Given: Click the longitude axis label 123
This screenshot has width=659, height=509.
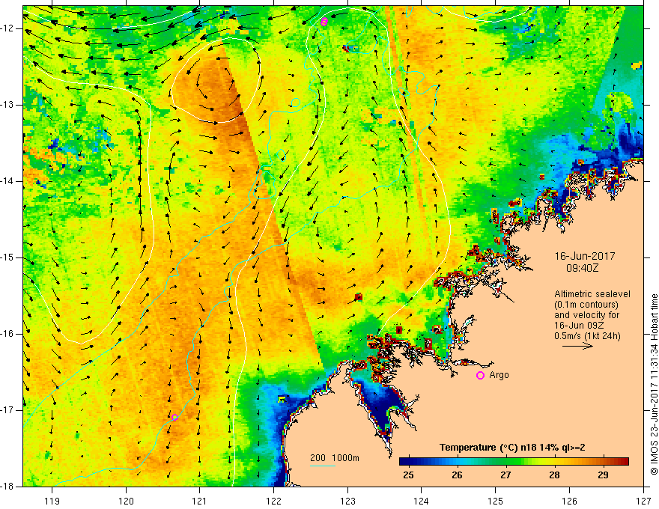Looking at the screenshot, I should tap(347, 501).
